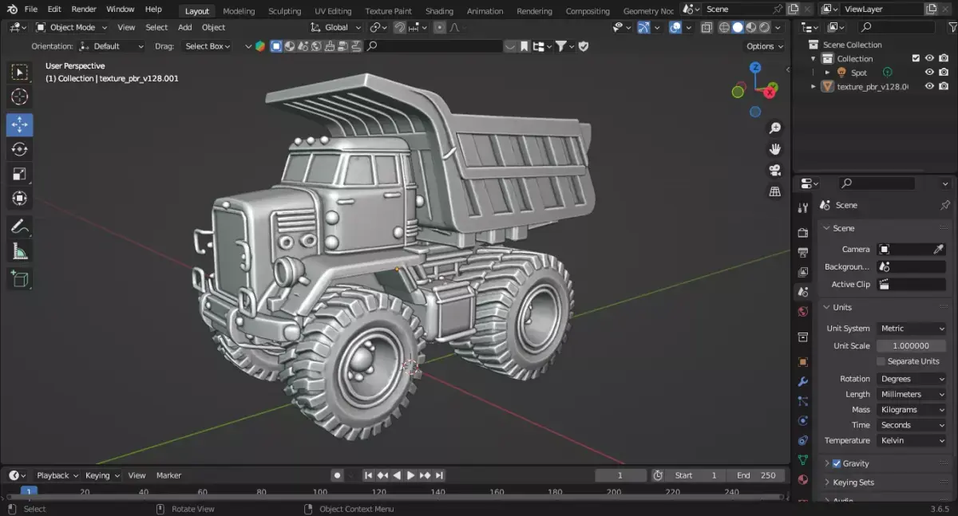Hide the Spot light with eye icon

929,73
